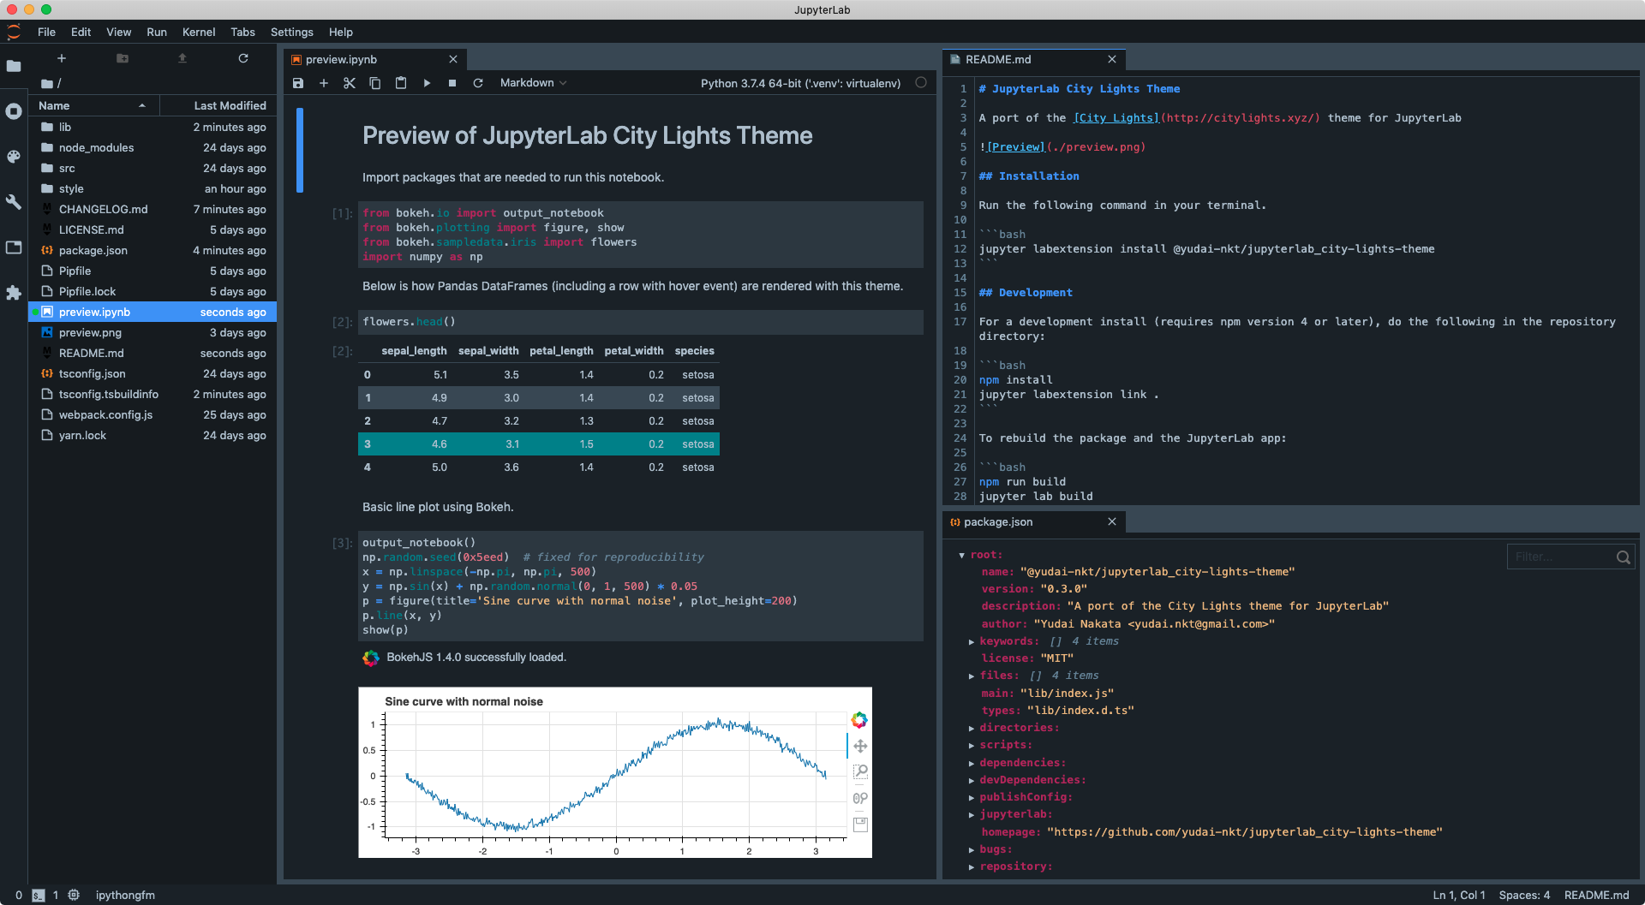This screenshot has width=1645, height=905.
Task: Select the CHANGELOG.md file
Action: point(153,209)
